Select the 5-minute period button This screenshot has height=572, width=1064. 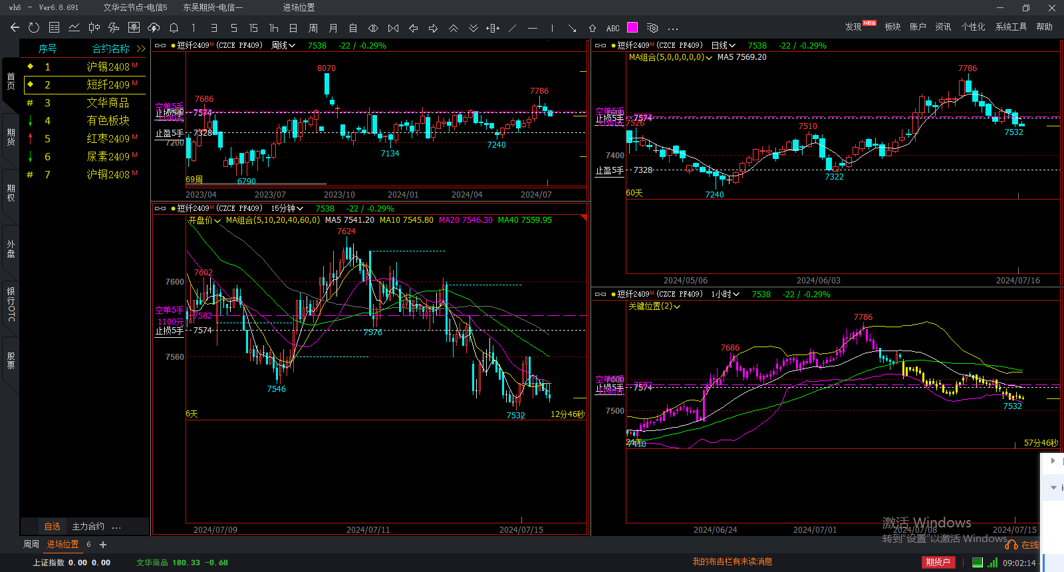click(x=233, y=28)
